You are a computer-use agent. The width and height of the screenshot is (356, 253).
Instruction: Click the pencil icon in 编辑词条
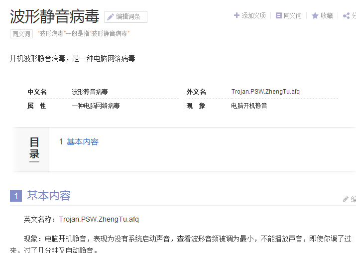110,17
